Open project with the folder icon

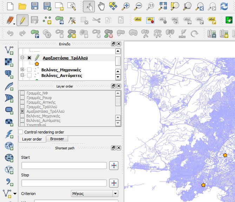click(22, 6)
